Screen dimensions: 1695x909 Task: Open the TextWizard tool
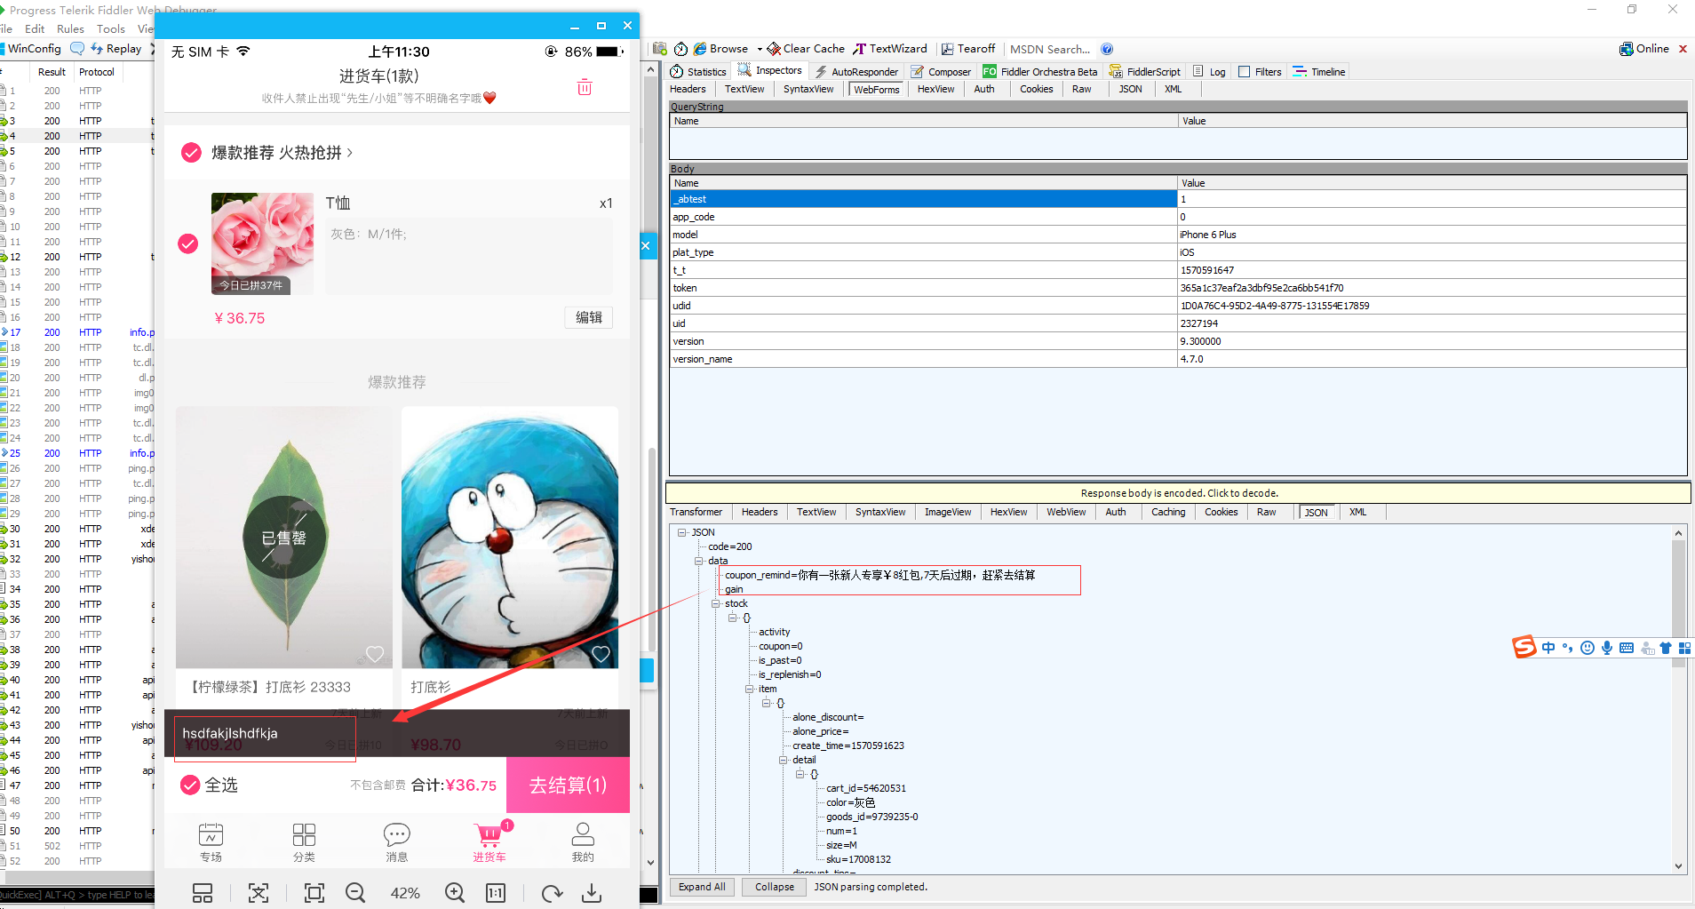click(890, 49)
